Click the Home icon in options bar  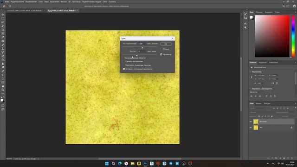coord(4,6)
